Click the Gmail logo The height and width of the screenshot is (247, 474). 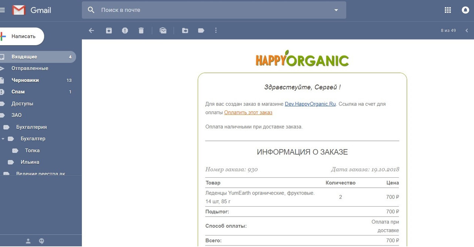[x=31, y=10]
